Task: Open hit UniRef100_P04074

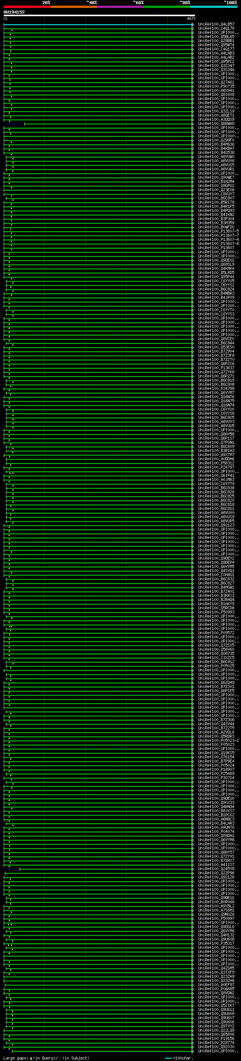Action: pyautogui.click(x=216, y=831)
